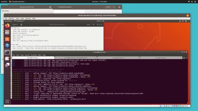Switch to the second terminal tab ending in test-add
The height and width of the screenshot is (111, 198).
(76, 58)
